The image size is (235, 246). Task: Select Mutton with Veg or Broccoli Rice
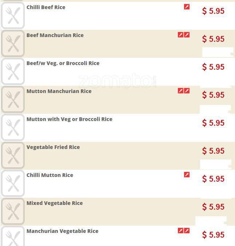coord(69,119)
